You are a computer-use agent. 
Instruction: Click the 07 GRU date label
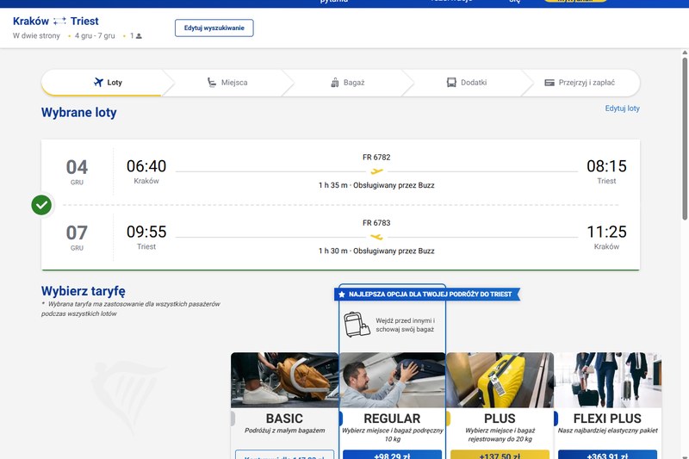click(x=77, y=238)
